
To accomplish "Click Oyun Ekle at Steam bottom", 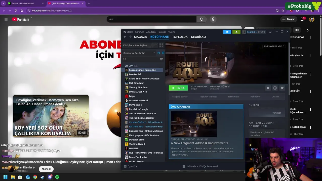I will click(x=130, y=166).
